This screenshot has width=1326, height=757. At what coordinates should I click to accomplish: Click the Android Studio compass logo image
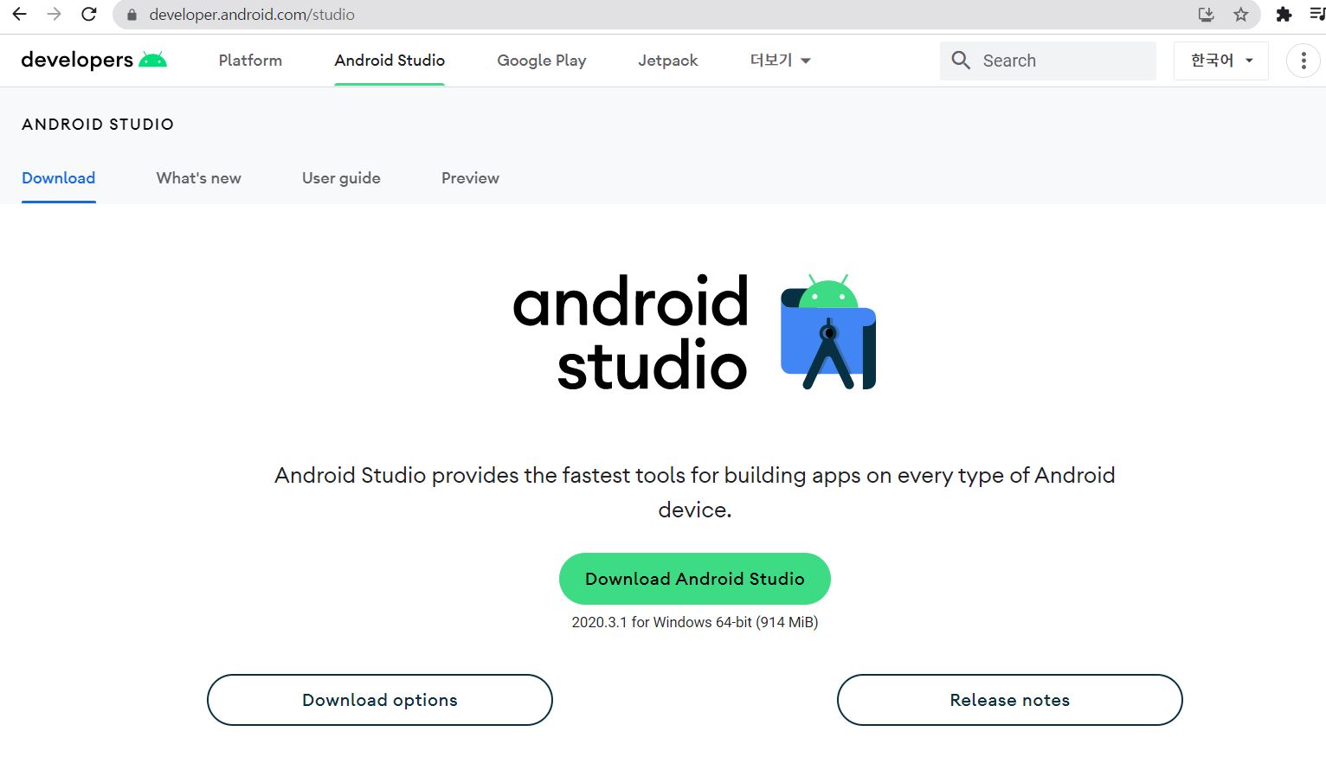[828, 332]
